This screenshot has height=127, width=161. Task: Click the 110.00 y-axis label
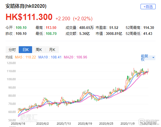[x=11, y=71]
